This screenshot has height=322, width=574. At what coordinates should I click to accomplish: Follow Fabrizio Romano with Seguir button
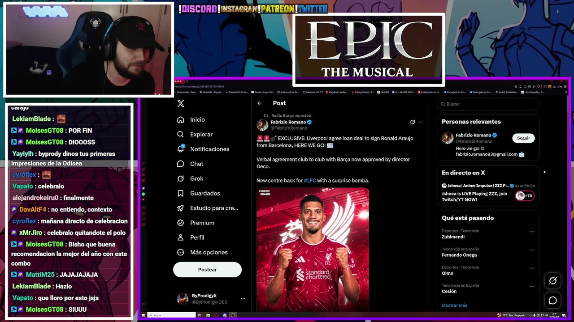(x=523, y=138)
